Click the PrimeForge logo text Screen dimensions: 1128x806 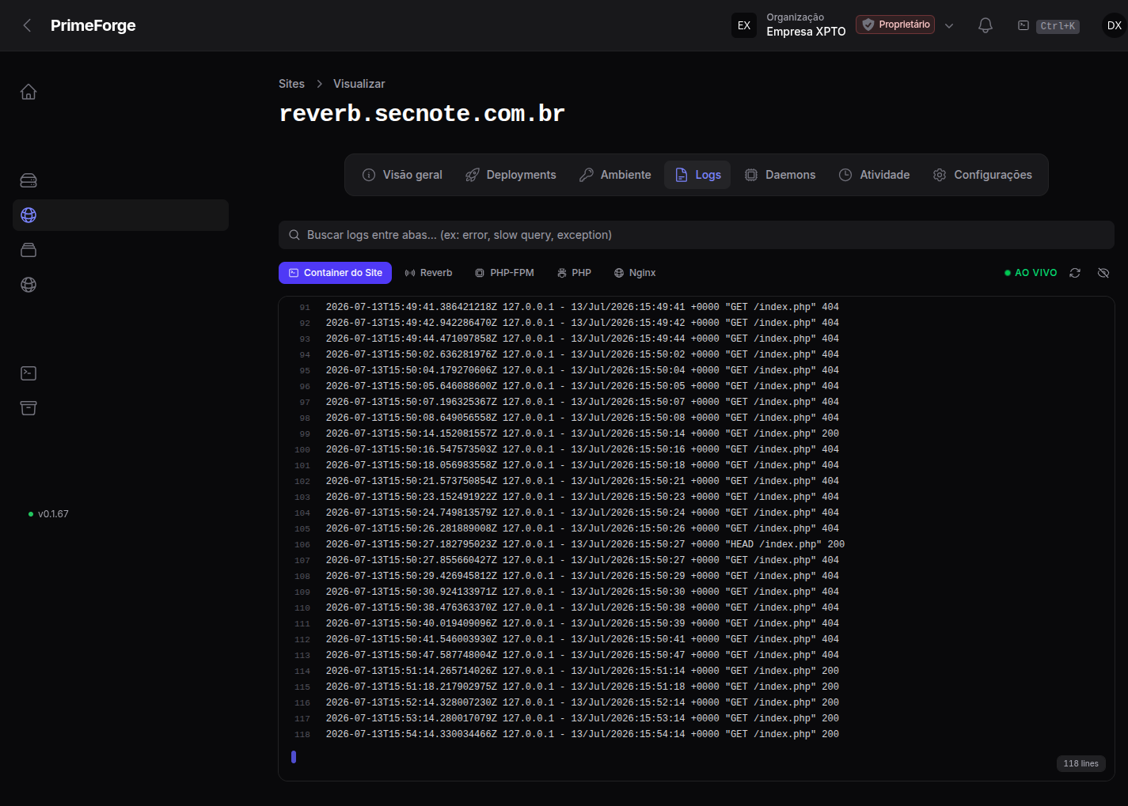pyautogui.click(x=93, y=25)
